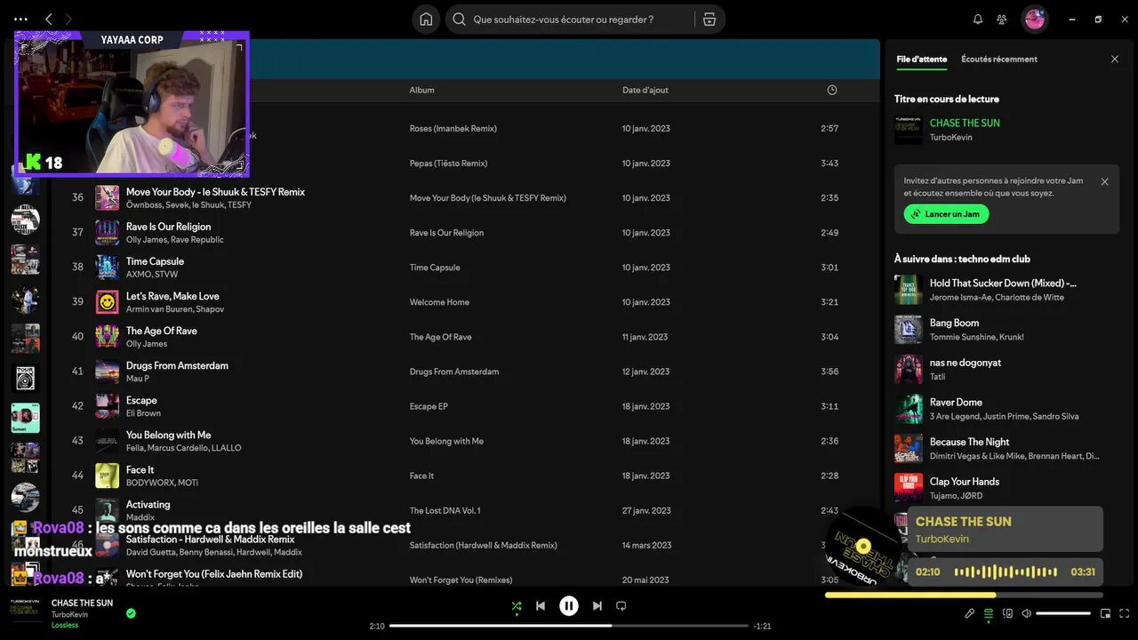Click now-playing album cover bottom left
This screenshot has width=1138, height=640.
pyautogui.click(x=25, y=612)
